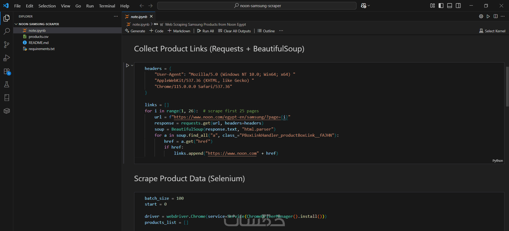Open run cell options dropdown arrow
509x231 pixels.
pyautogui.click(x=132, y=65)
